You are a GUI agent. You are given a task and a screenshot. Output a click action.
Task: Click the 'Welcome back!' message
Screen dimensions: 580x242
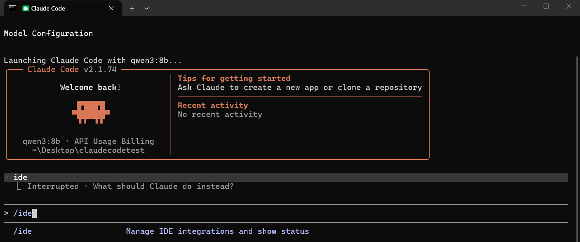point(90,87)
